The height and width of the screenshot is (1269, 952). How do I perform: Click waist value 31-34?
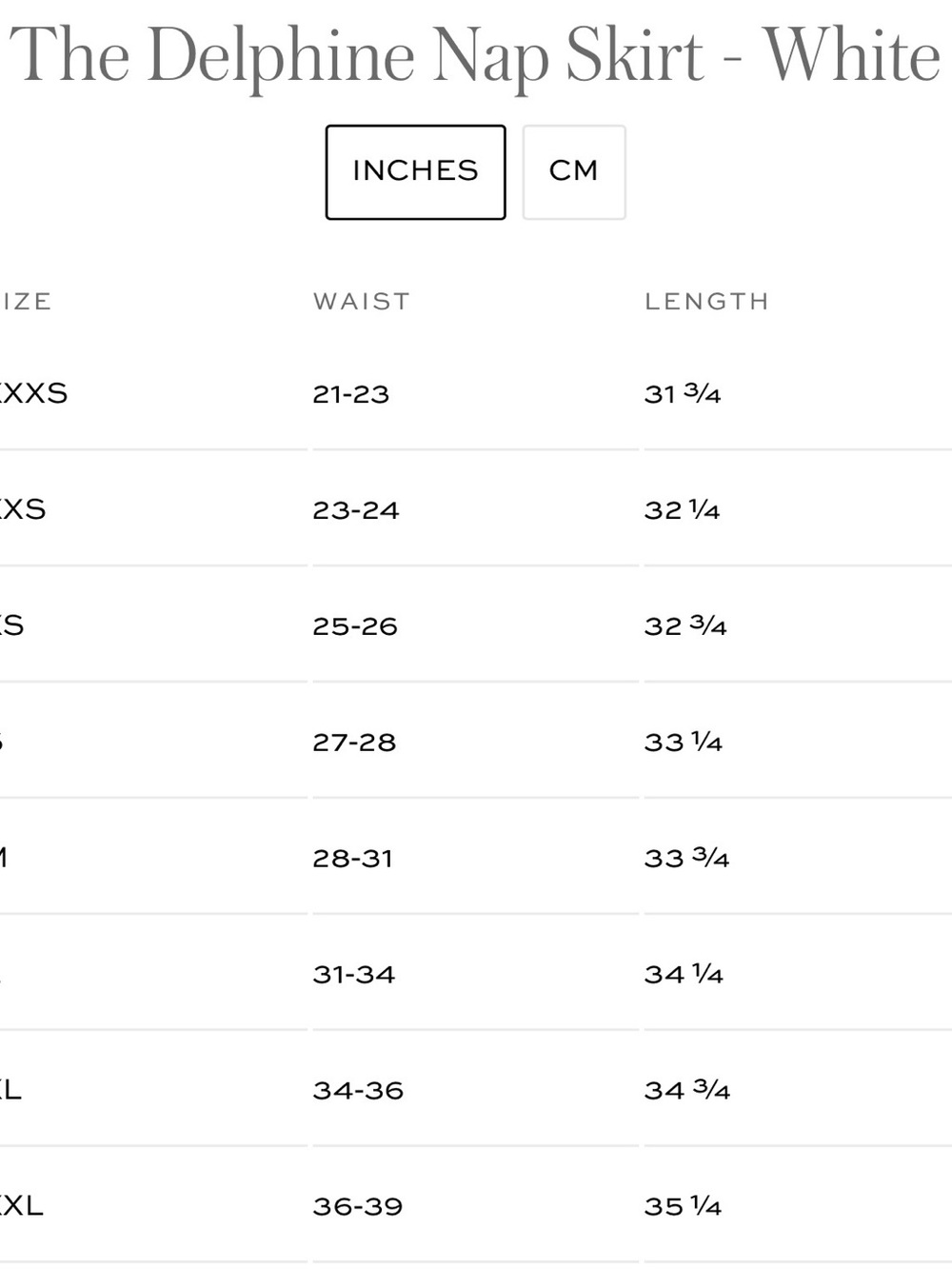[x=353, y=975]
